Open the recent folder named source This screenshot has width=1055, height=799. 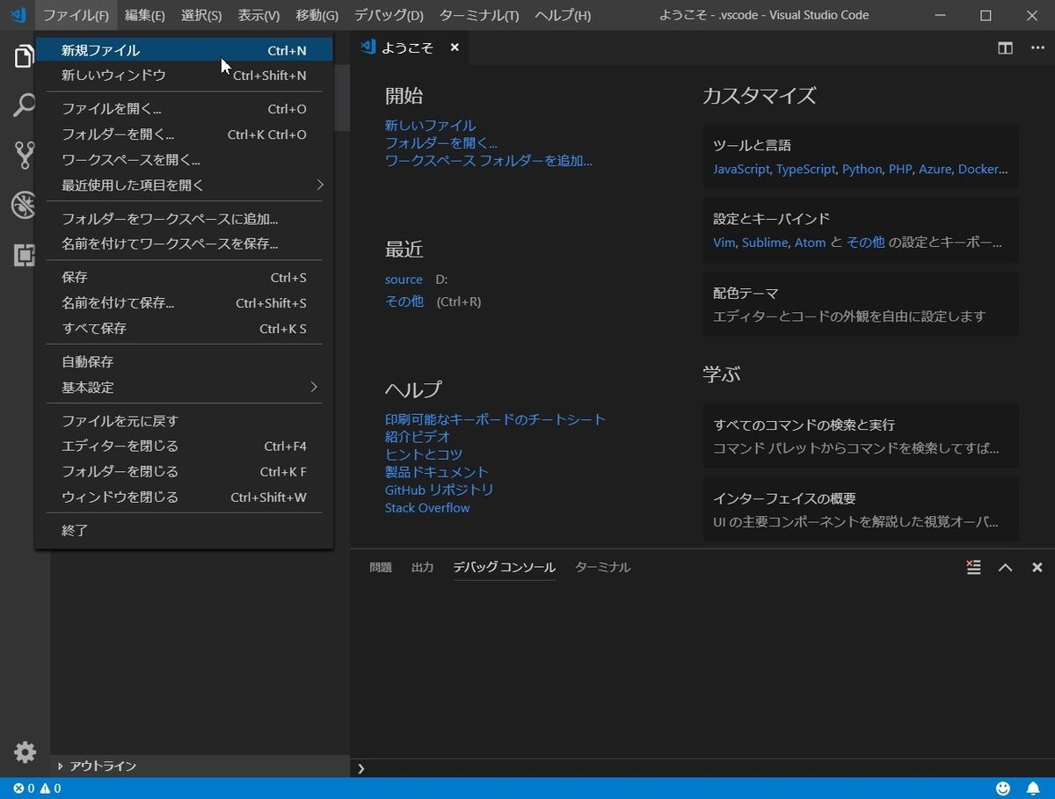point(404,279)
